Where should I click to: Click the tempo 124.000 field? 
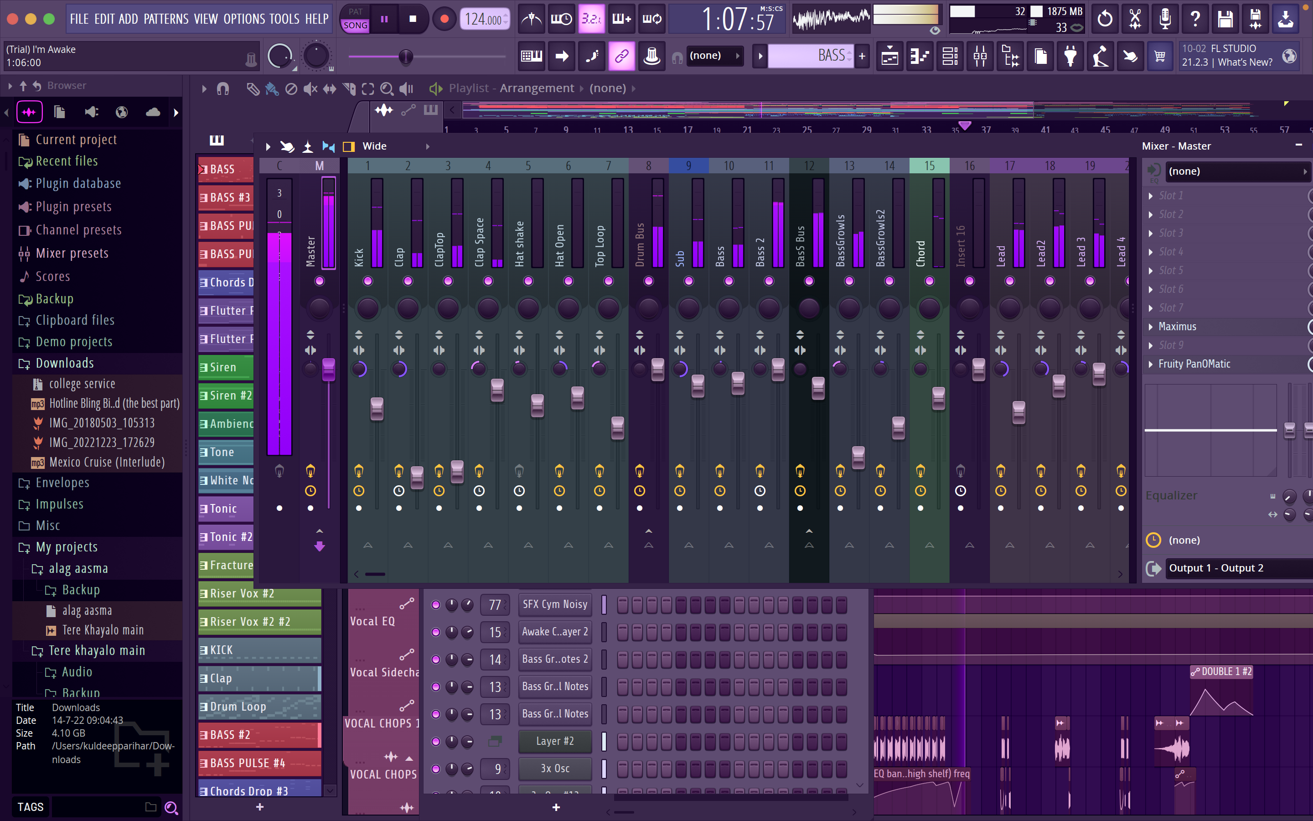pyautogui.click(x=485, y=20)
